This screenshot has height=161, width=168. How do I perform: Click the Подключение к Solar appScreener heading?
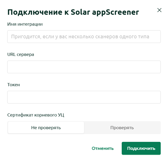coord(73,12)
